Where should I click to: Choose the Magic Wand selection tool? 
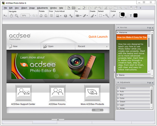[107, 16]
